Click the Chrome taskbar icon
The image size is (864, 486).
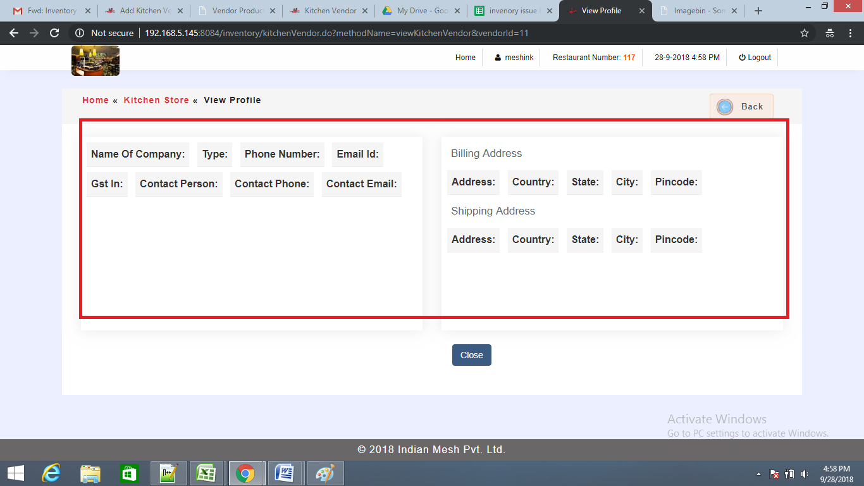click(x=245, y=473)
